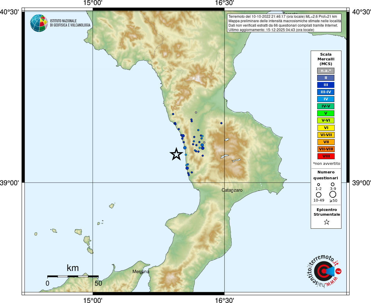Image resolution: width=371 pixels, height=303 pixels.
Task: Click the 10-49 questionnaires circle symbol
Action: (x=318, y=195)
